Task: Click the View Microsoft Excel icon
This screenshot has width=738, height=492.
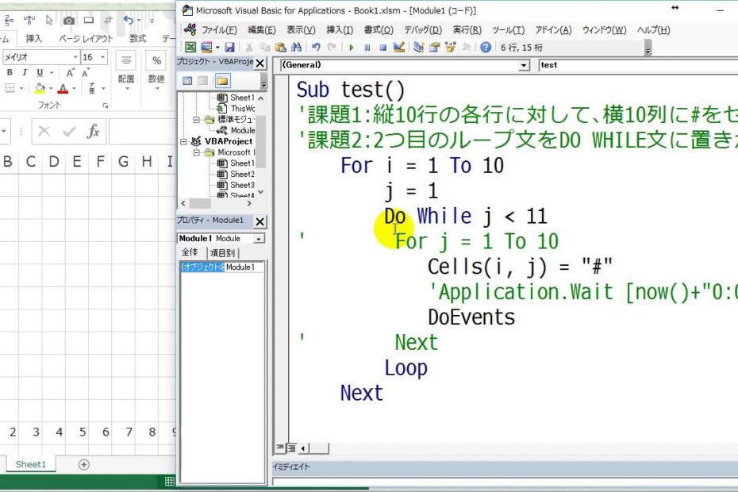Action: click(x=190, y=48)
